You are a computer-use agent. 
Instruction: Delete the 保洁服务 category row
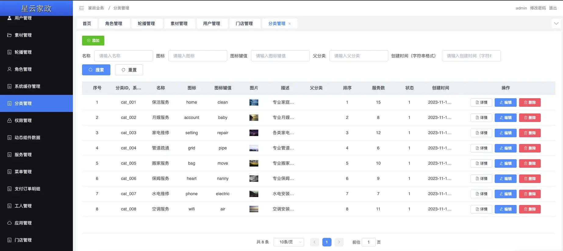530,102
